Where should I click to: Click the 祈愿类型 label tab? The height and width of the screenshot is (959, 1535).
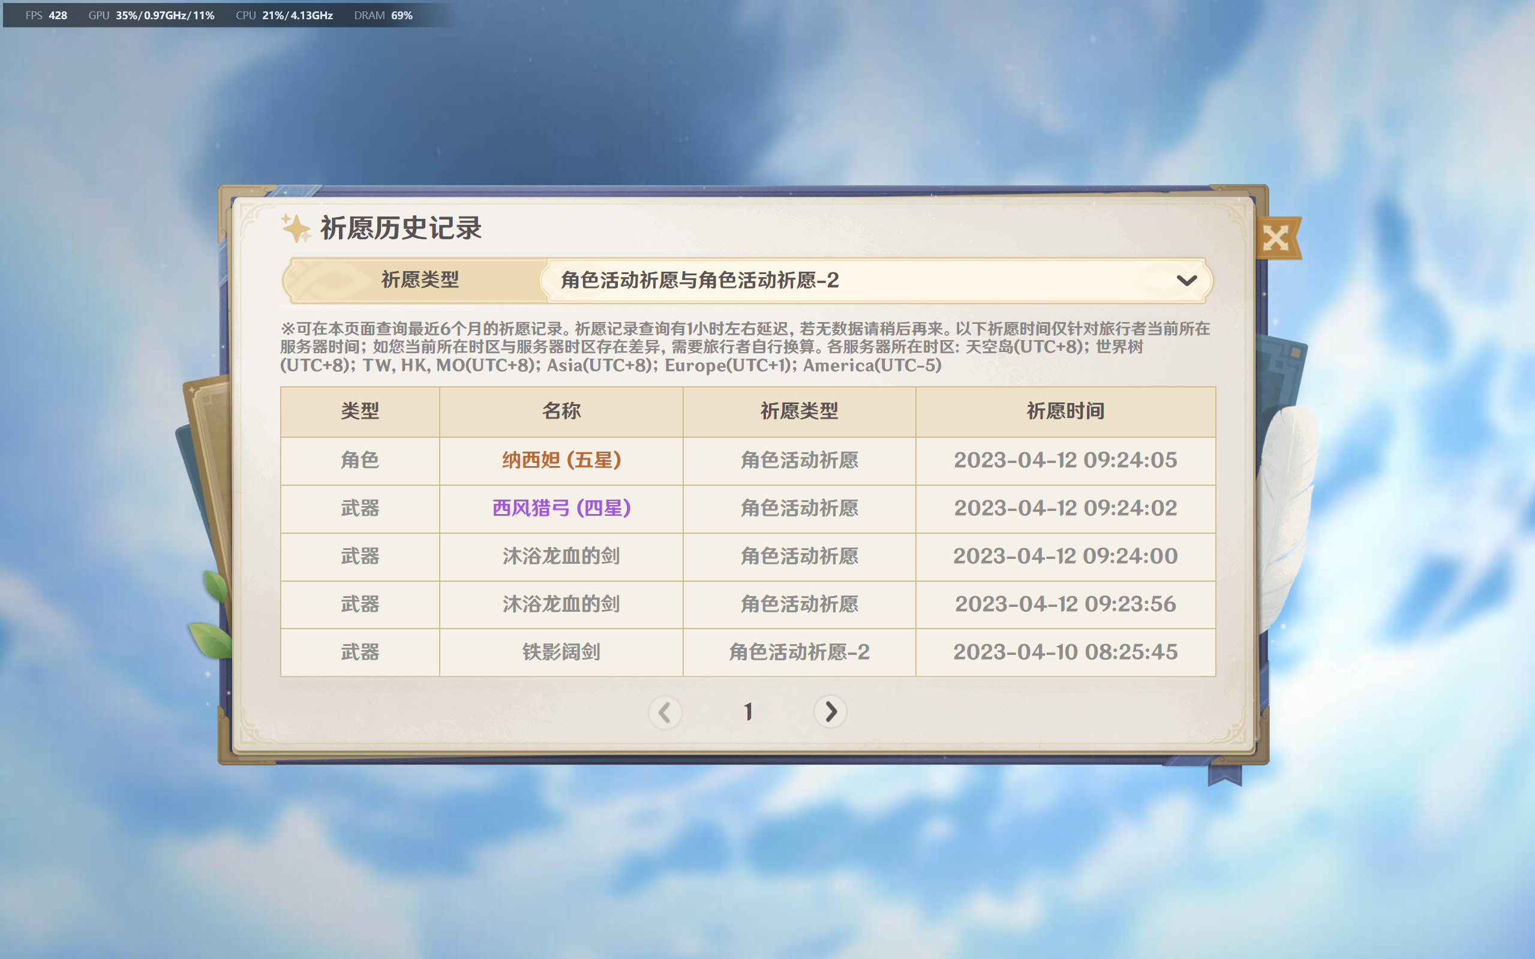[419, 279]
